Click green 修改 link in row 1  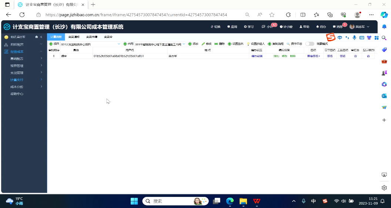(x=284, y=56)
